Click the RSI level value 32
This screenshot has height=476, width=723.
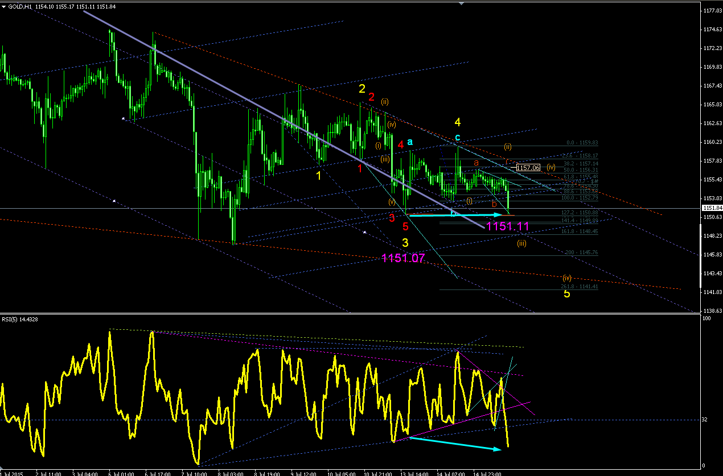pyautogui.click(x=705, y=420)
